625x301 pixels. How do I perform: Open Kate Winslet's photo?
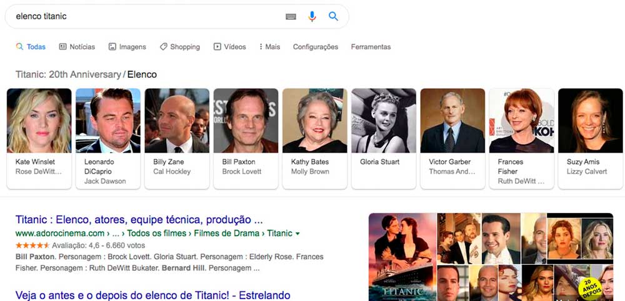(x=39, y=120)
